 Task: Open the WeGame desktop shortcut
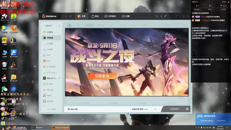click(14, 66)
